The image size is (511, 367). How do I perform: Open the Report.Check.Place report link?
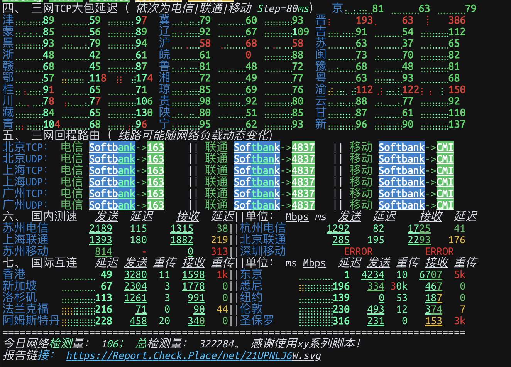coord(193,355)
